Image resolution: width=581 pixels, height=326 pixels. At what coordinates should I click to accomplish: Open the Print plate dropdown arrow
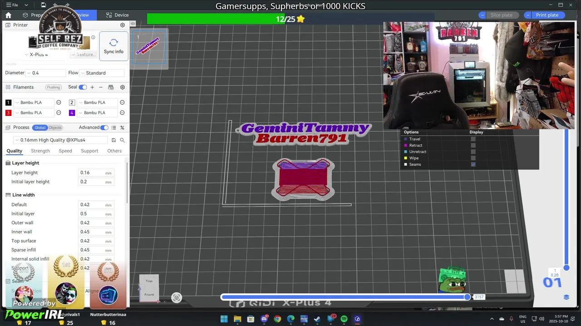pyautogui.click(x=528, y=15)
